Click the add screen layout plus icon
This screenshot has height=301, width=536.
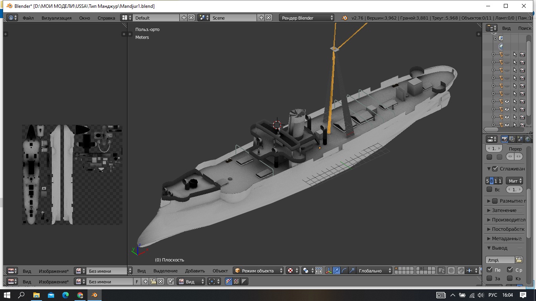184,18
